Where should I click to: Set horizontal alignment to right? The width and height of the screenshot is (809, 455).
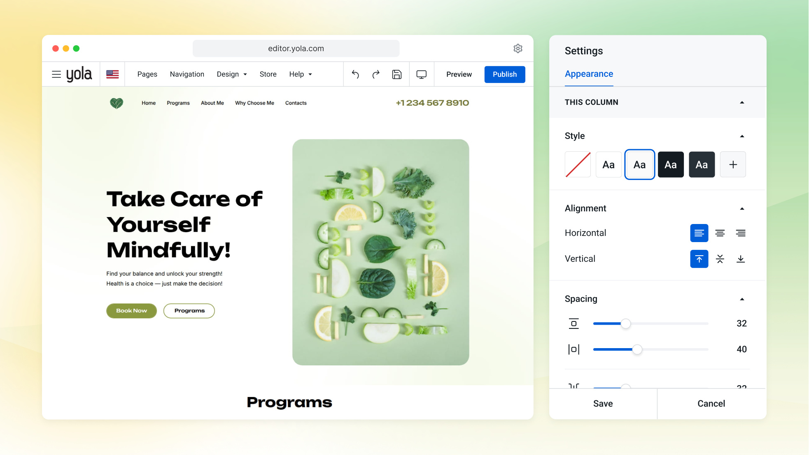pyautogui.click(x=741, y=233)
